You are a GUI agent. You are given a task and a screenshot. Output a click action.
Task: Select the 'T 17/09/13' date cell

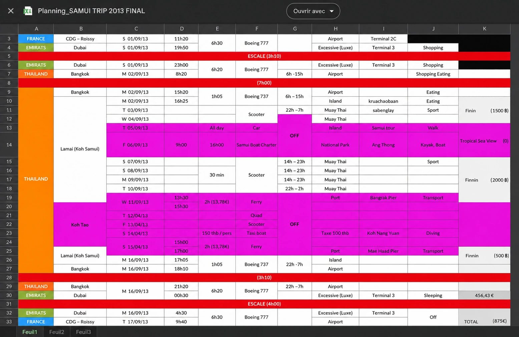click(135, 322)
